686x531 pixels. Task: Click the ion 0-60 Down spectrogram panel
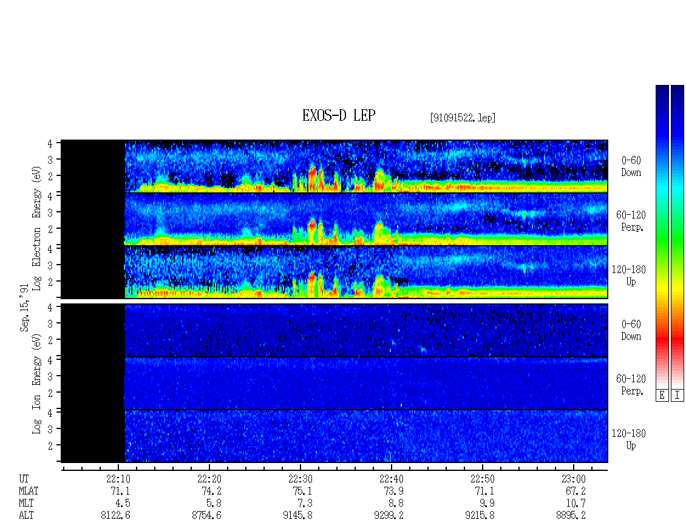coord(335,330)
